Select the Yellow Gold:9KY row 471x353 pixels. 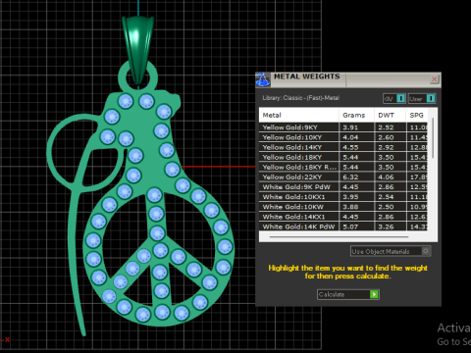pos(343,127)
